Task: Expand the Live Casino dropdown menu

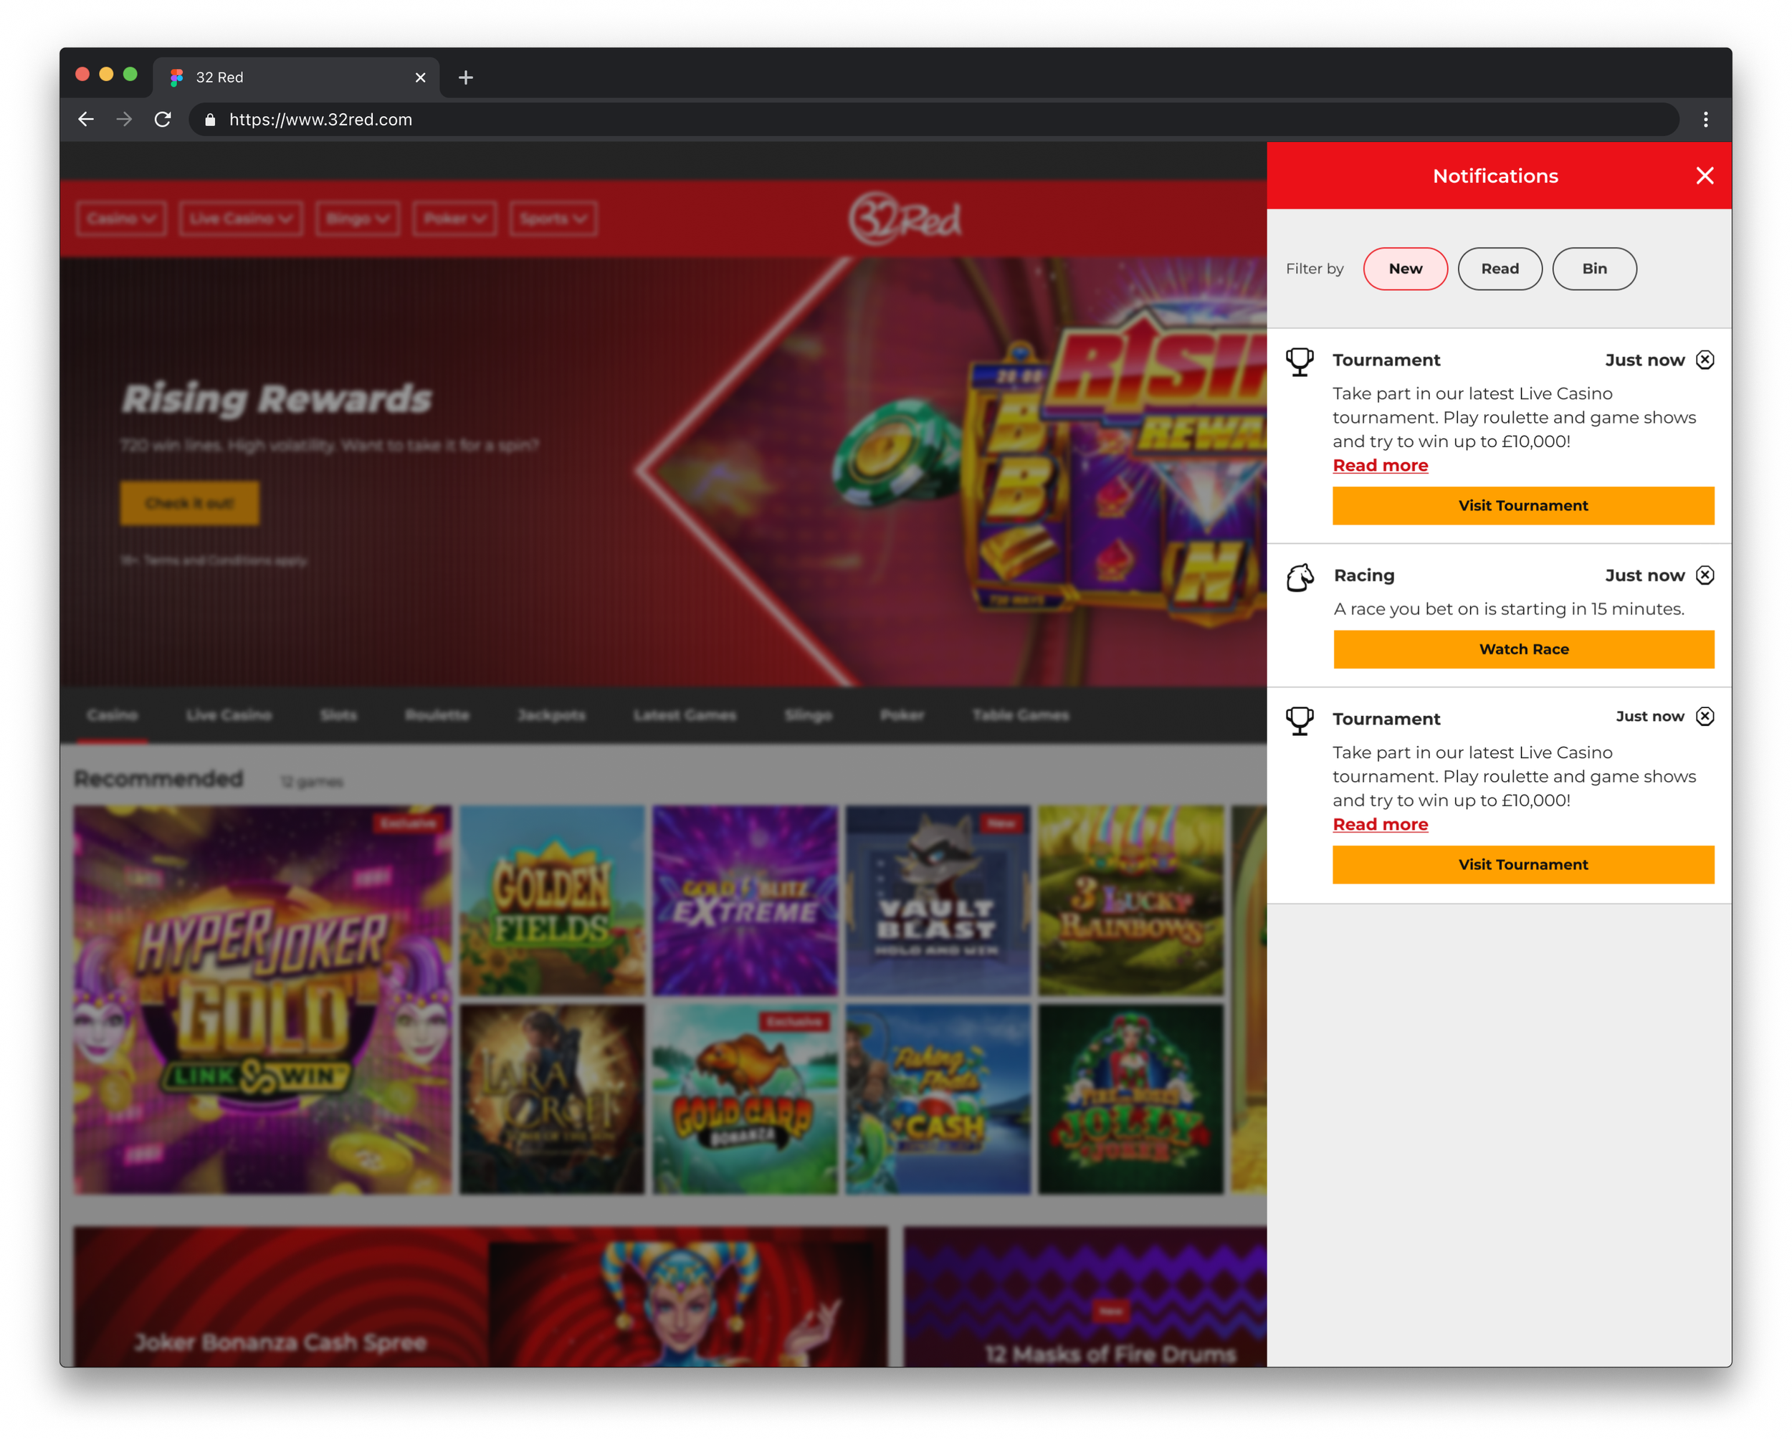Action: pos(240,219)
